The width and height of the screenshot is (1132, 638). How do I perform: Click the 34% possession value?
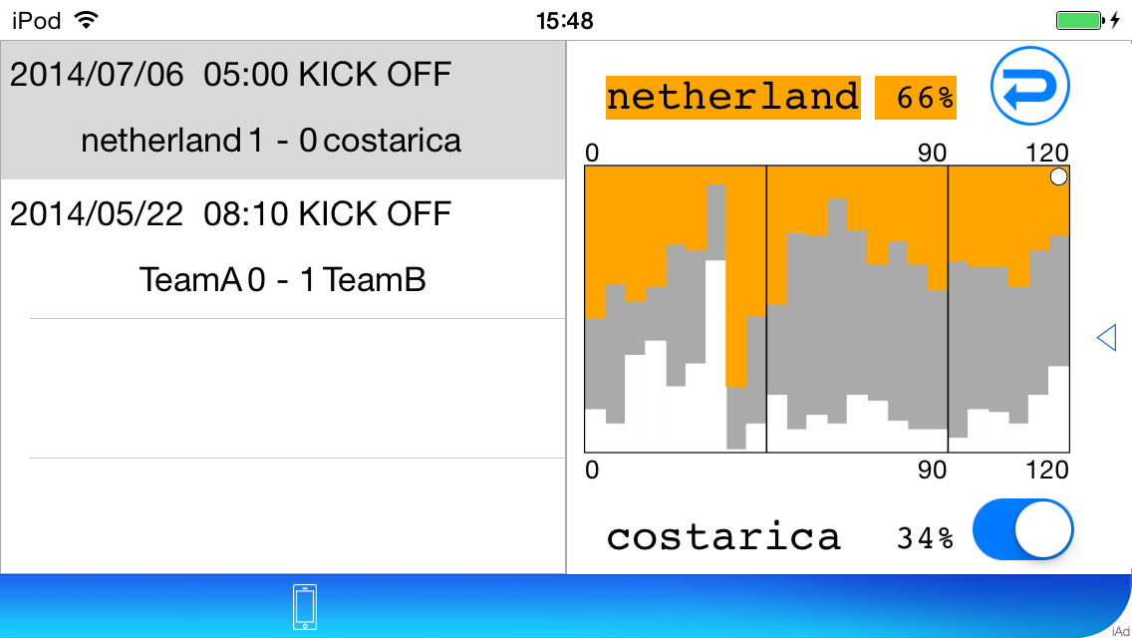click(925, 537)
